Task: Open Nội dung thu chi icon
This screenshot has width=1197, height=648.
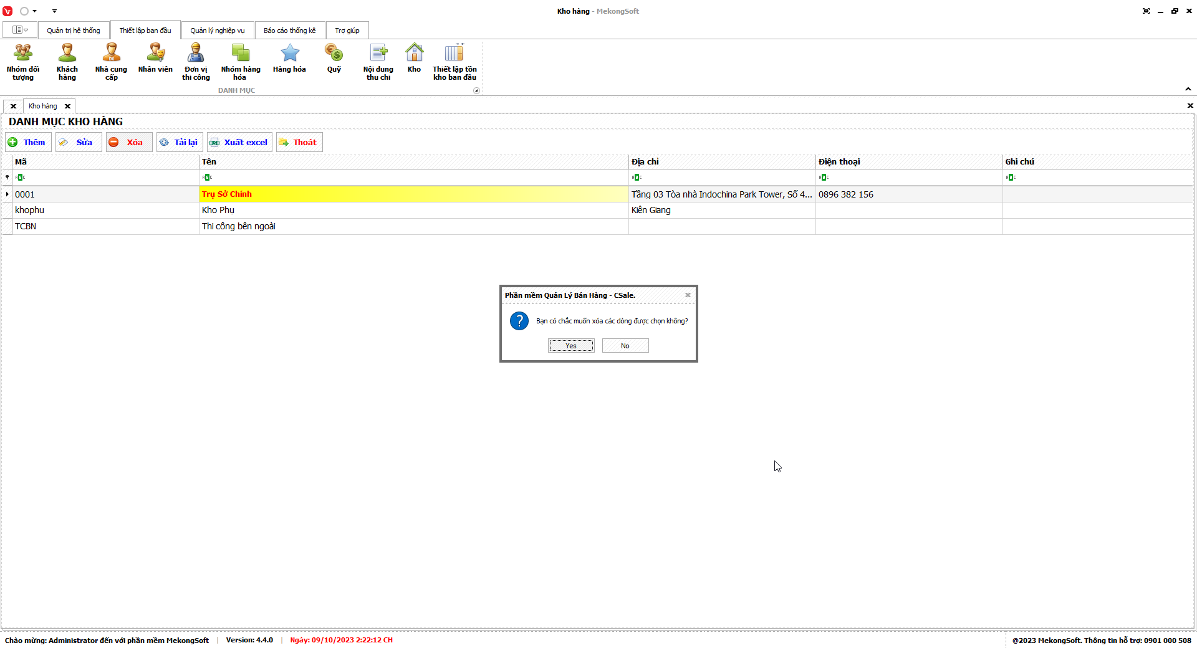Action: [x=378, y=62]
